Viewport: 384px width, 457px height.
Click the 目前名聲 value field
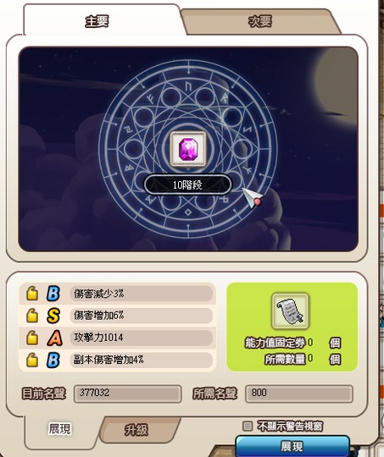[x=128, y=394]
